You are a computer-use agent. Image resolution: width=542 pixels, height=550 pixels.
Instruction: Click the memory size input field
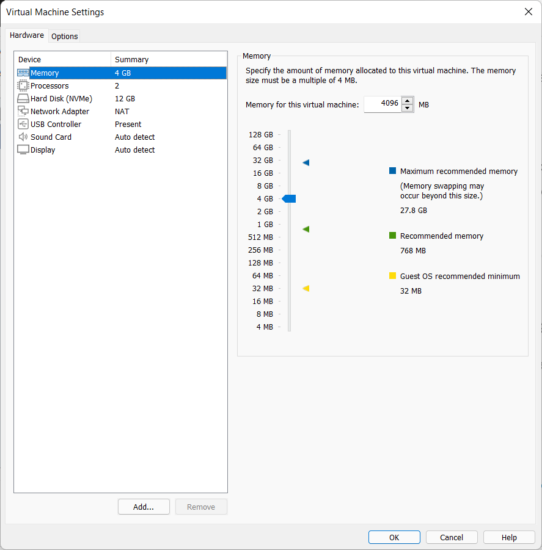click(x=383, y=104)
